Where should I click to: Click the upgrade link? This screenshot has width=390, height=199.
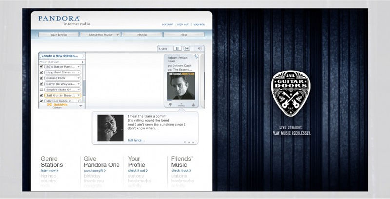tap(199, 24)
